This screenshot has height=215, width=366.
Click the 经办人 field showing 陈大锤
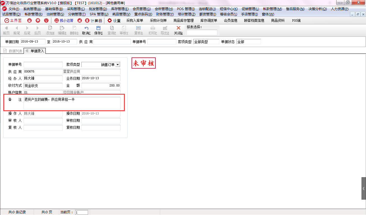coord(43,78)
